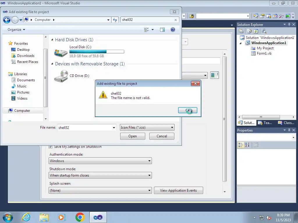
Task: Select My Project in Solution Explorer
Action: [262, 48]
